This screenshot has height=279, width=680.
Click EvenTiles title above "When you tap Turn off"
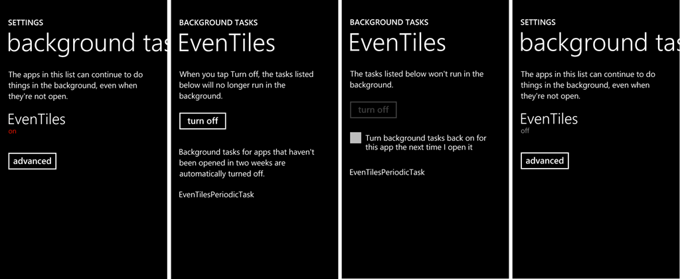[x=226, y=43]
